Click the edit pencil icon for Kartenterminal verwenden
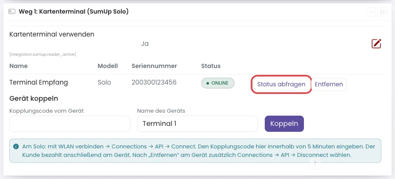The height and width of the screenshot is (179, 395). pos(376,44)
